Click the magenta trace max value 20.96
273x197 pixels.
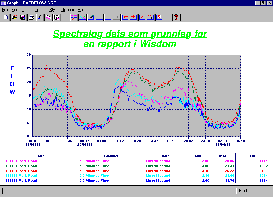(x=230, y=161)
